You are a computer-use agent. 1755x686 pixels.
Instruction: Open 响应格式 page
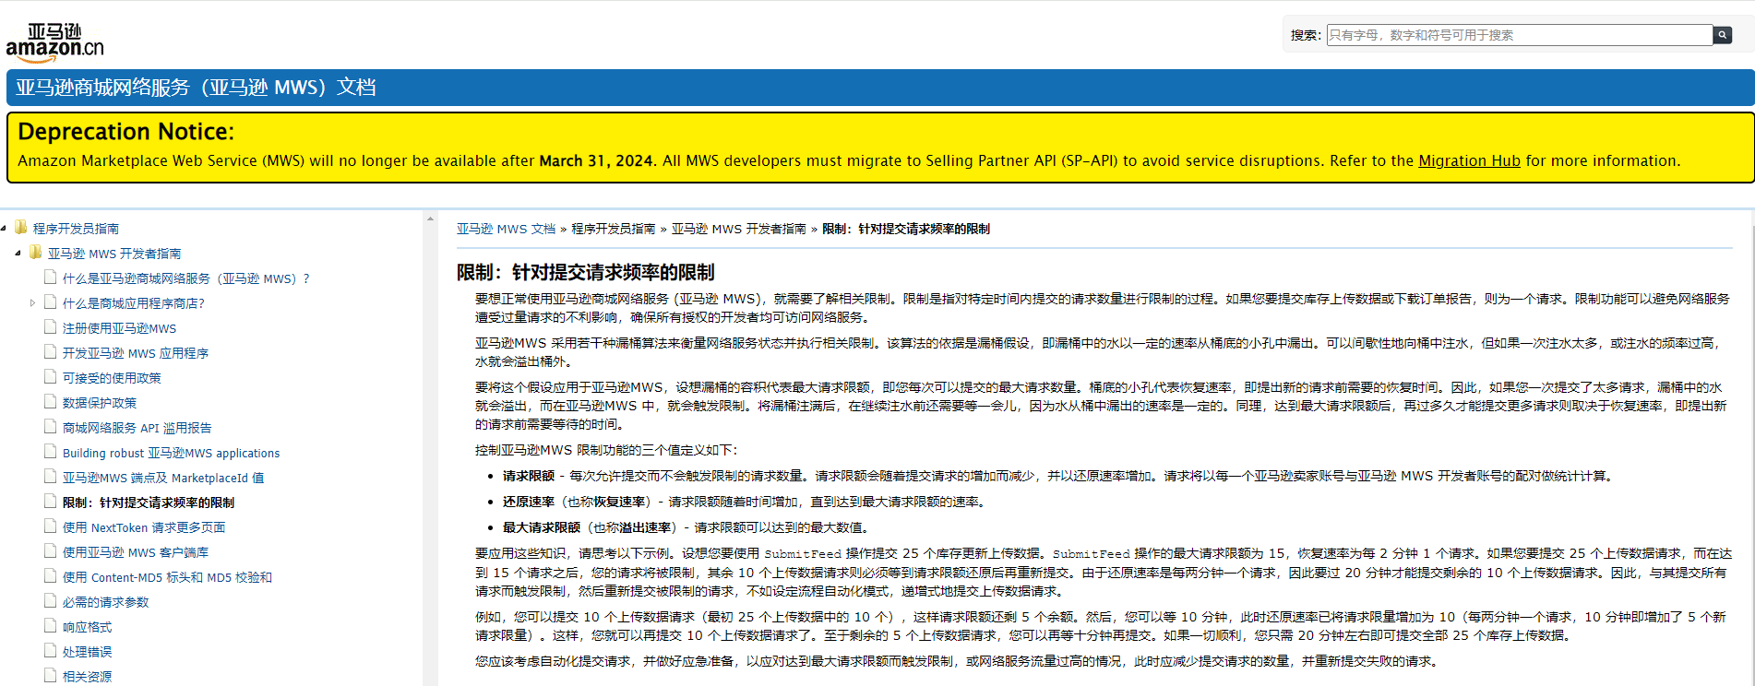(x=87, y=627)
